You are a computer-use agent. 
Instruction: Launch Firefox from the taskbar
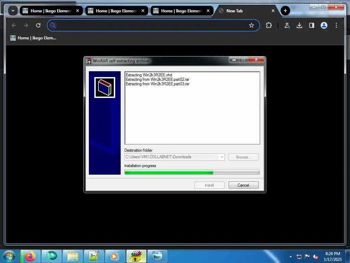click(x=30, y=256)
